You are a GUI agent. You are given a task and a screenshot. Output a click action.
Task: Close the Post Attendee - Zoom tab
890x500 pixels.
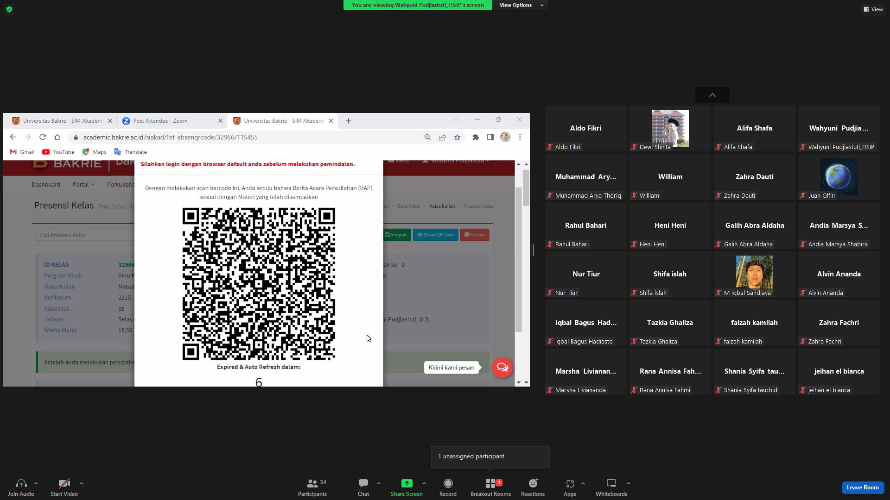(x=221, y=121)
